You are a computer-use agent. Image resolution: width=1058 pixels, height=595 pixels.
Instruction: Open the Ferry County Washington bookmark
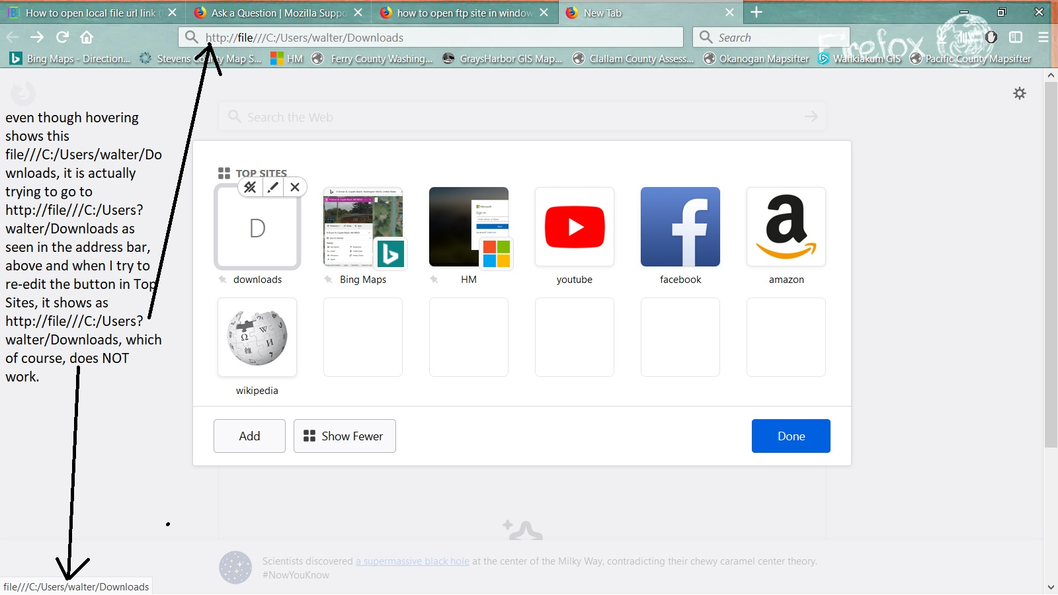click(372, 59)
